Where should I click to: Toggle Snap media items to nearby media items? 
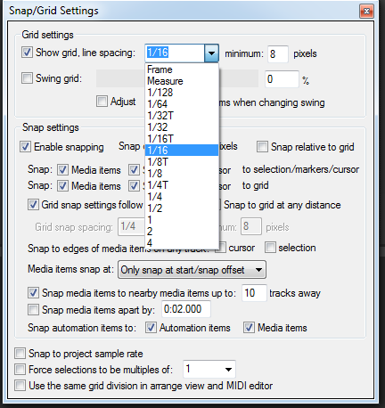(33, 293)
